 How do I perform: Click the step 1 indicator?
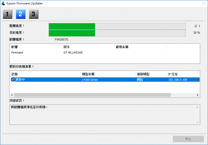click(x=8, y=14)
